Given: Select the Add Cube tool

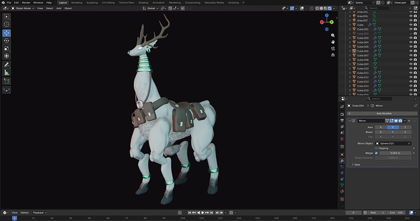Looking at the screenshot, I should pos(7,81).
